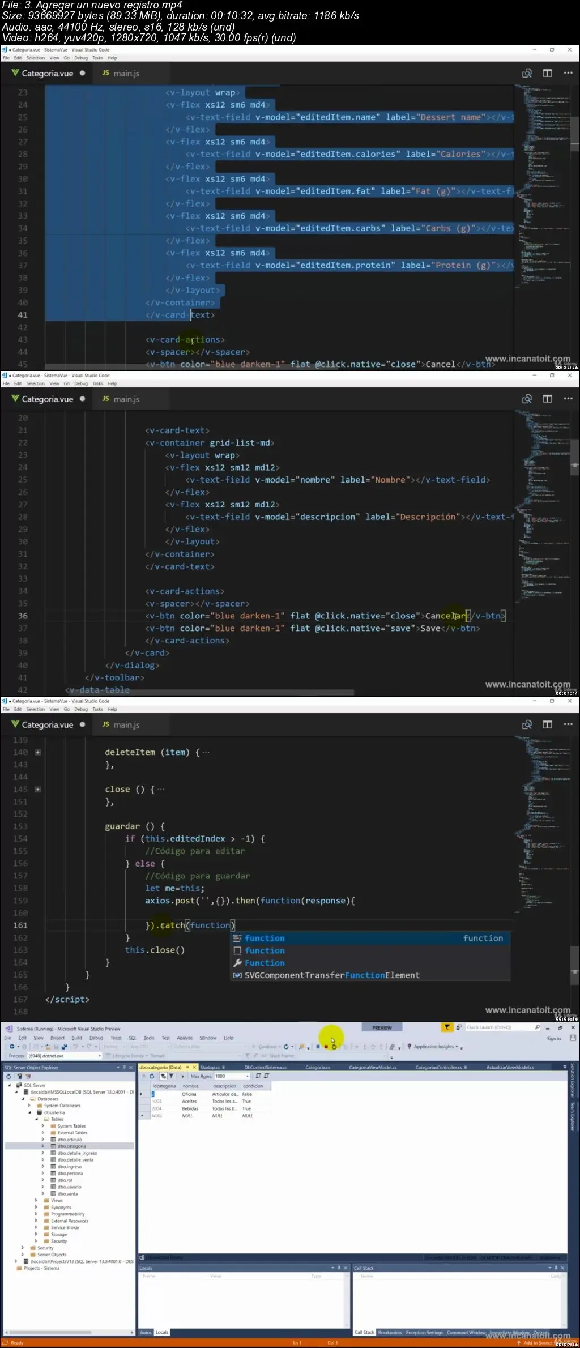Click the navigate backward arrow in Visual Studio
Viewport: 580px width, 1348px height.
[11, 1047]
